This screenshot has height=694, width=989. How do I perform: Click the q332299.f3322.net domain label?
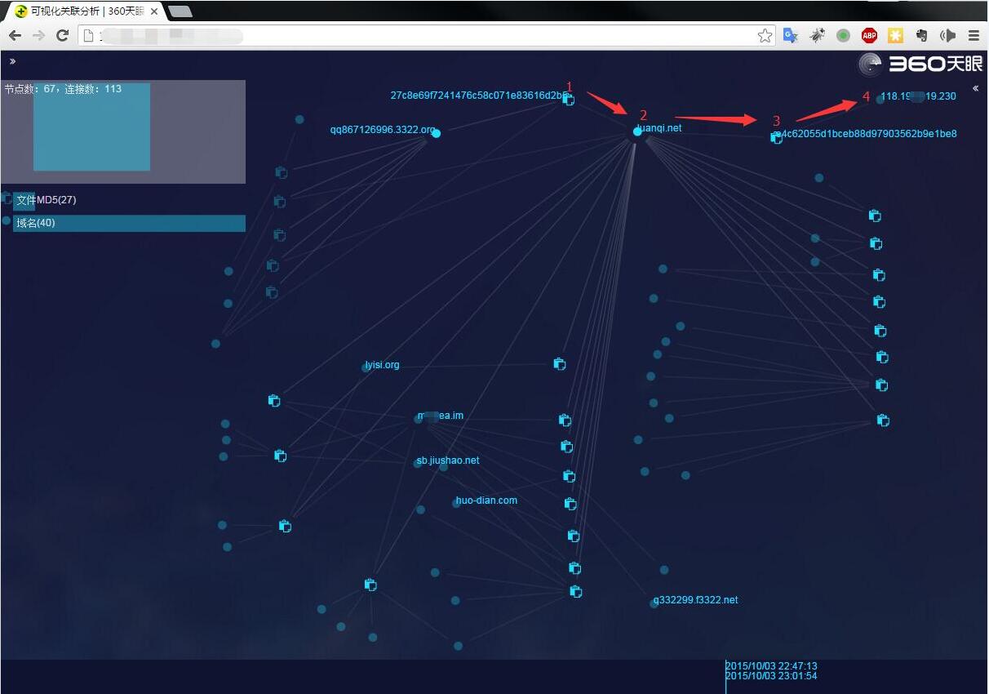(x=695, y=600)
